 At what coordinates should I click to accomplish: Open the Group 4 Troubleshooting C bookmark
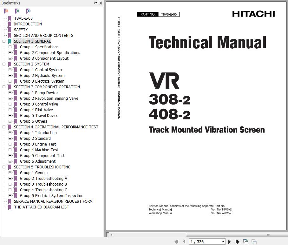pos(43,190)
